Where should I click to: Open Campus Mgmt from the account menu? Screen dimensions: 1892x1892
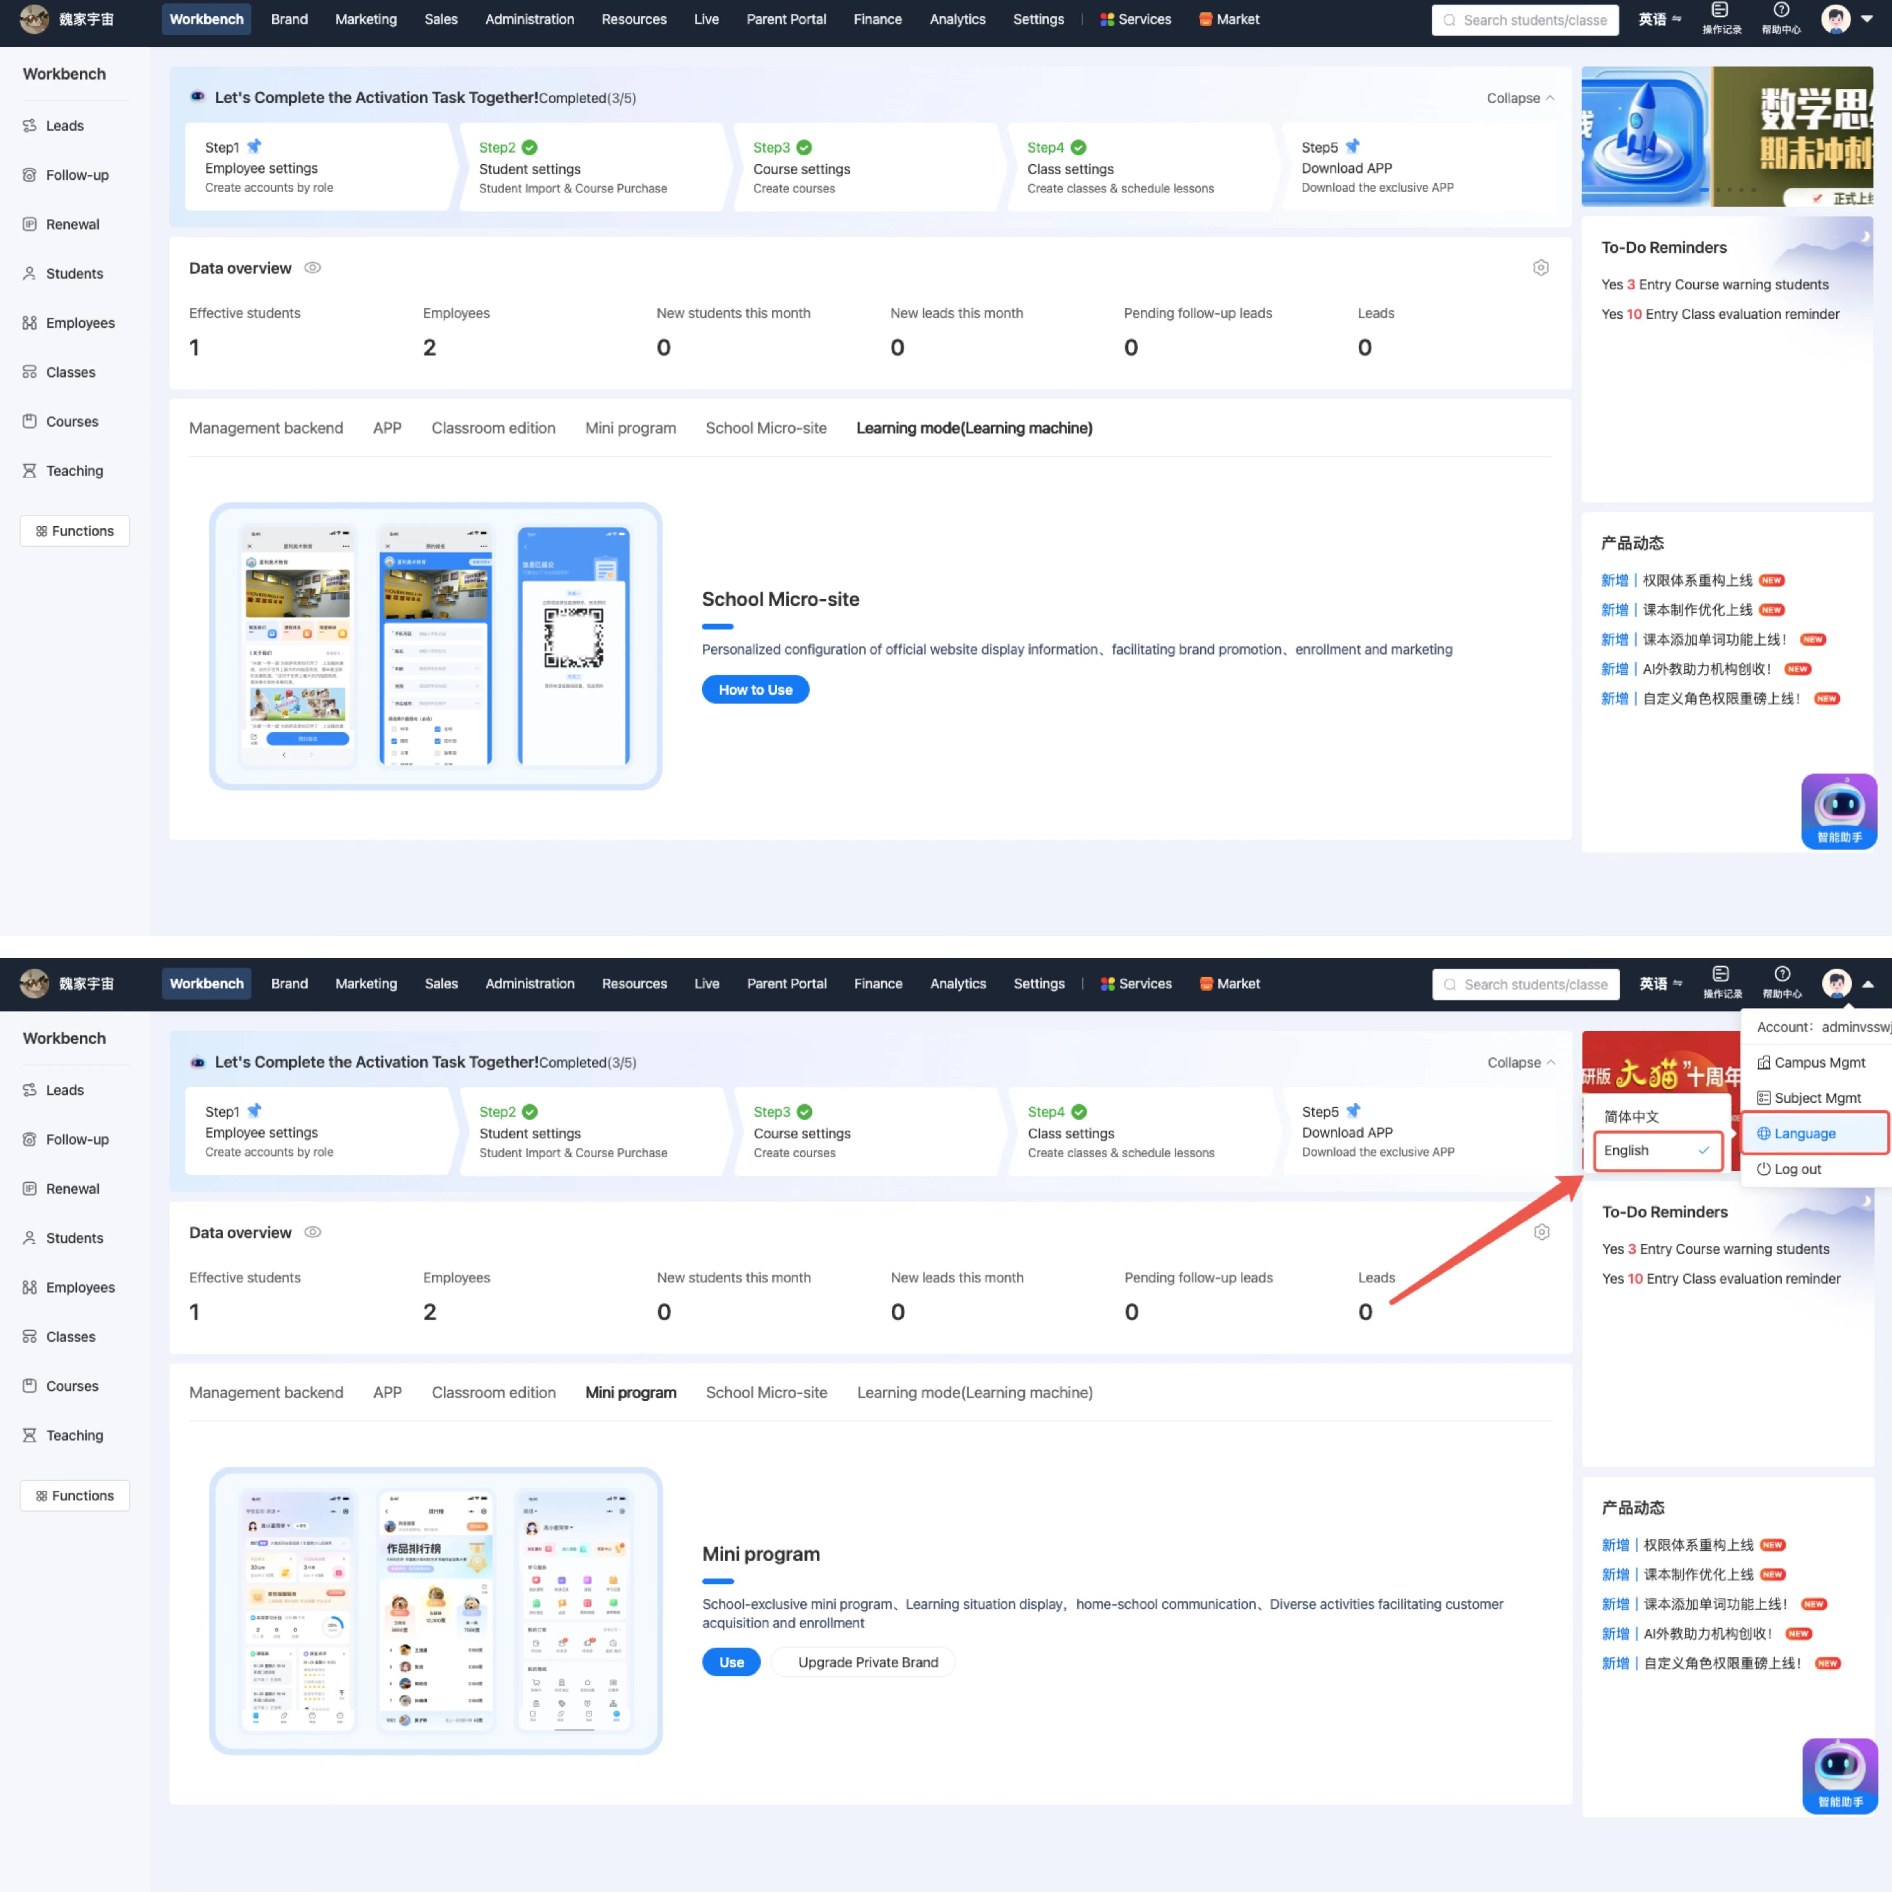(1819, 1063)
